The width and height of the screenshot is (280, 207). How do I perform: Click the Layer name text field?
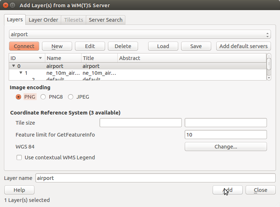(x=155, y=178)
